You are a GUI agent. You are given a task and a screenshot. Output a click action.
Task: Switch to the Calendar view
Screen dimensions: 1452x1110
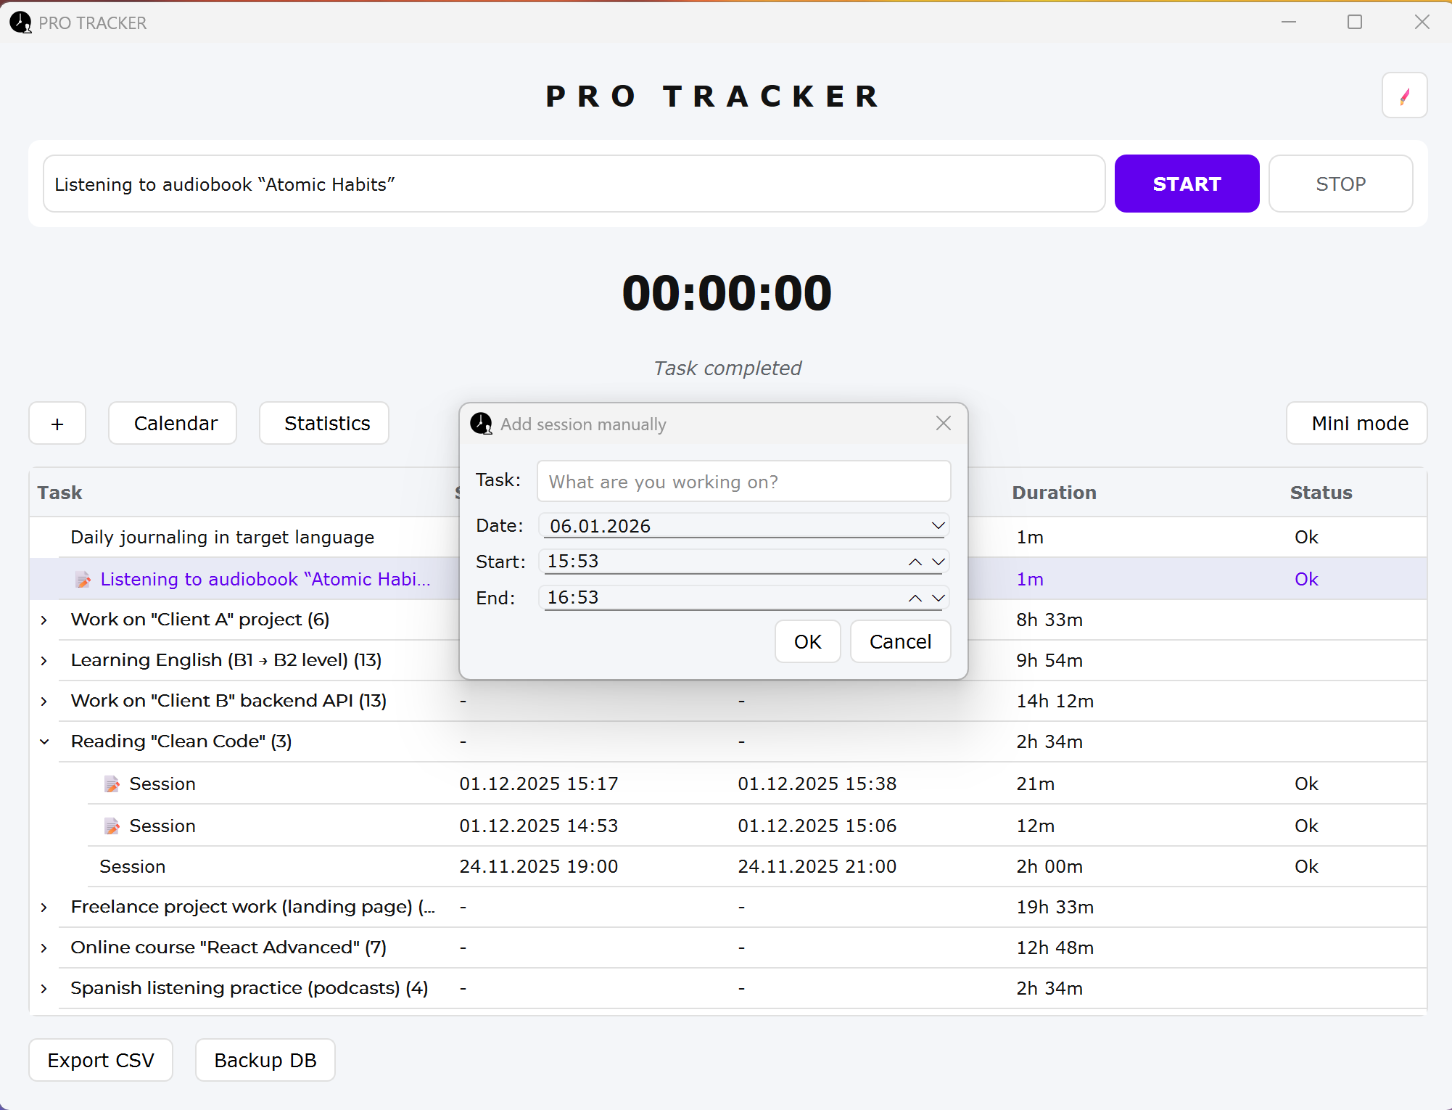point(173,423)
